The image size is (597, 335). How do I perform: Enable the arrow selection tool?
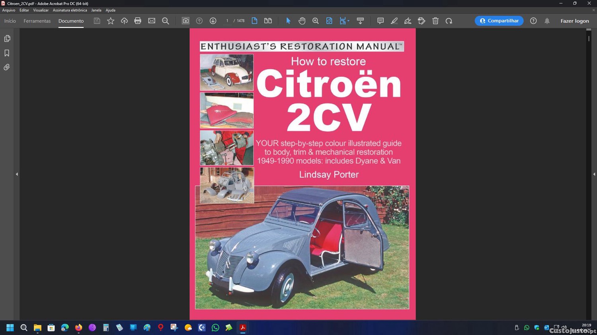coord(288,21)
